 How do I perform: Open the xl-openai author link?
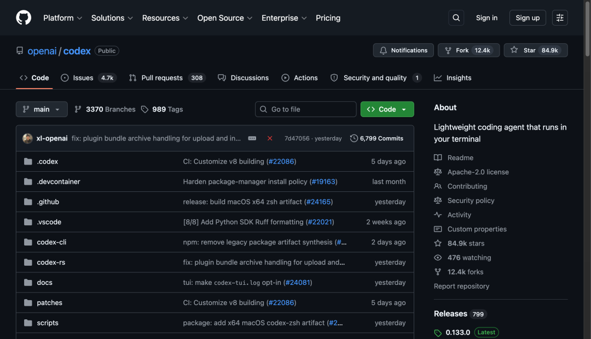click(52, 138)
